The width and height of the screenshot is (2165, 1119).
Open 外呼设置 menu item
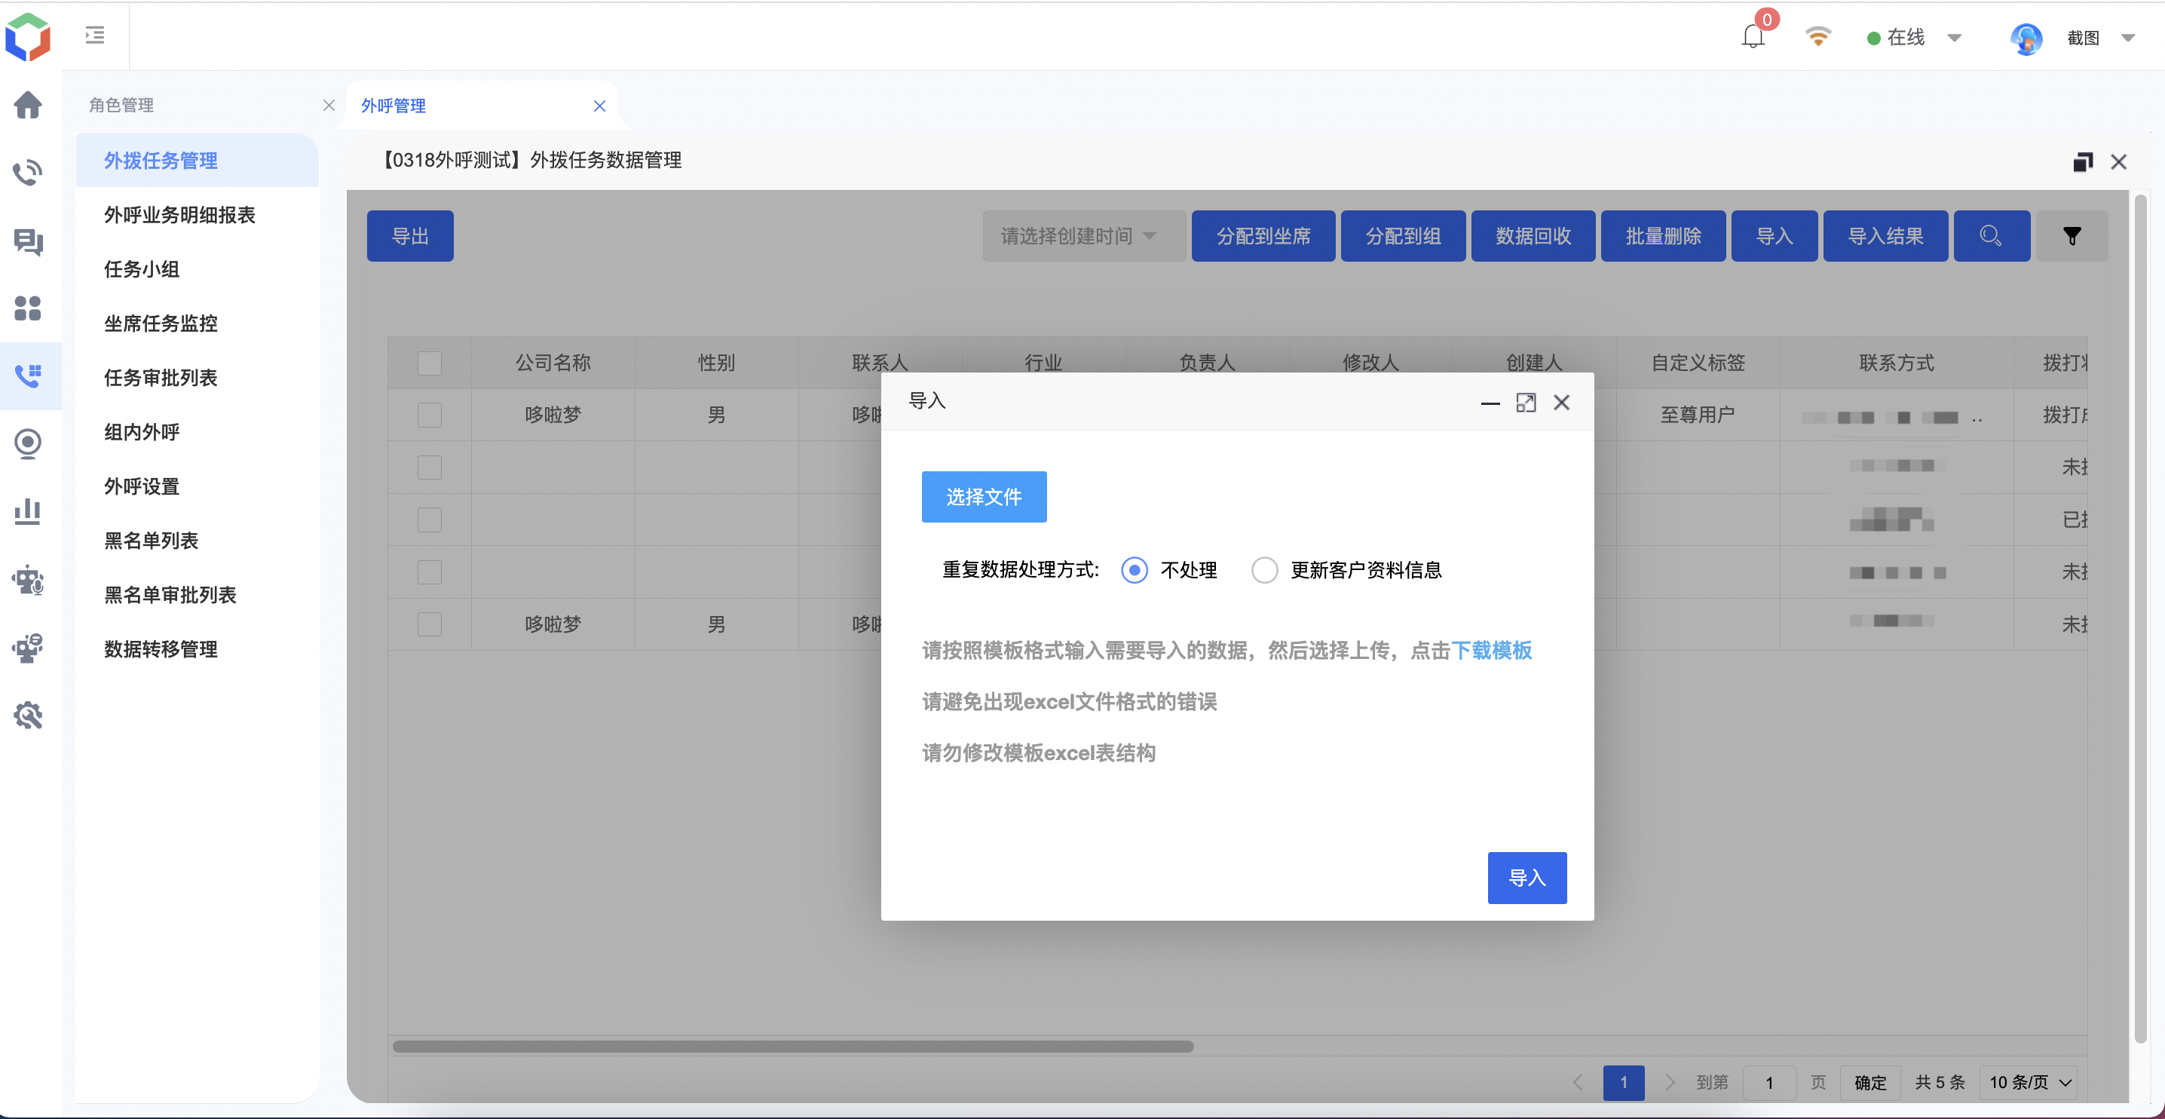(198, 486)
